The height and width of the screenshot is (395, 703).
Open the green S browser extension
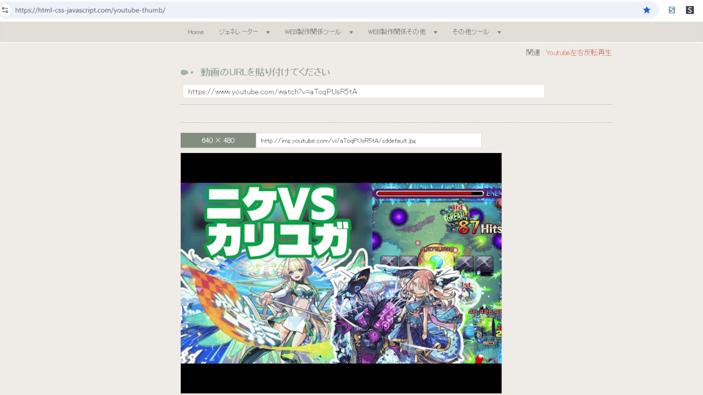coord(671,10)
